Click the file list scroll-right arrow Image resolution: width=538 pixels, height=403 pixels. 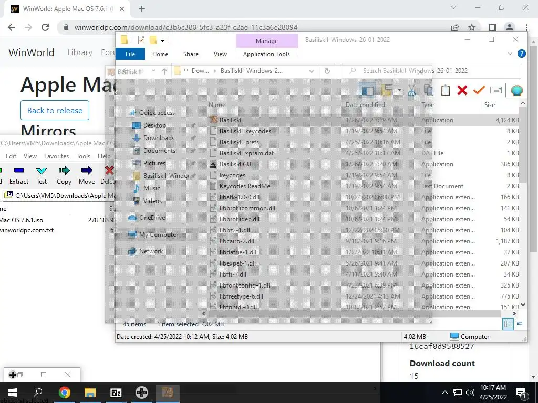514,314
